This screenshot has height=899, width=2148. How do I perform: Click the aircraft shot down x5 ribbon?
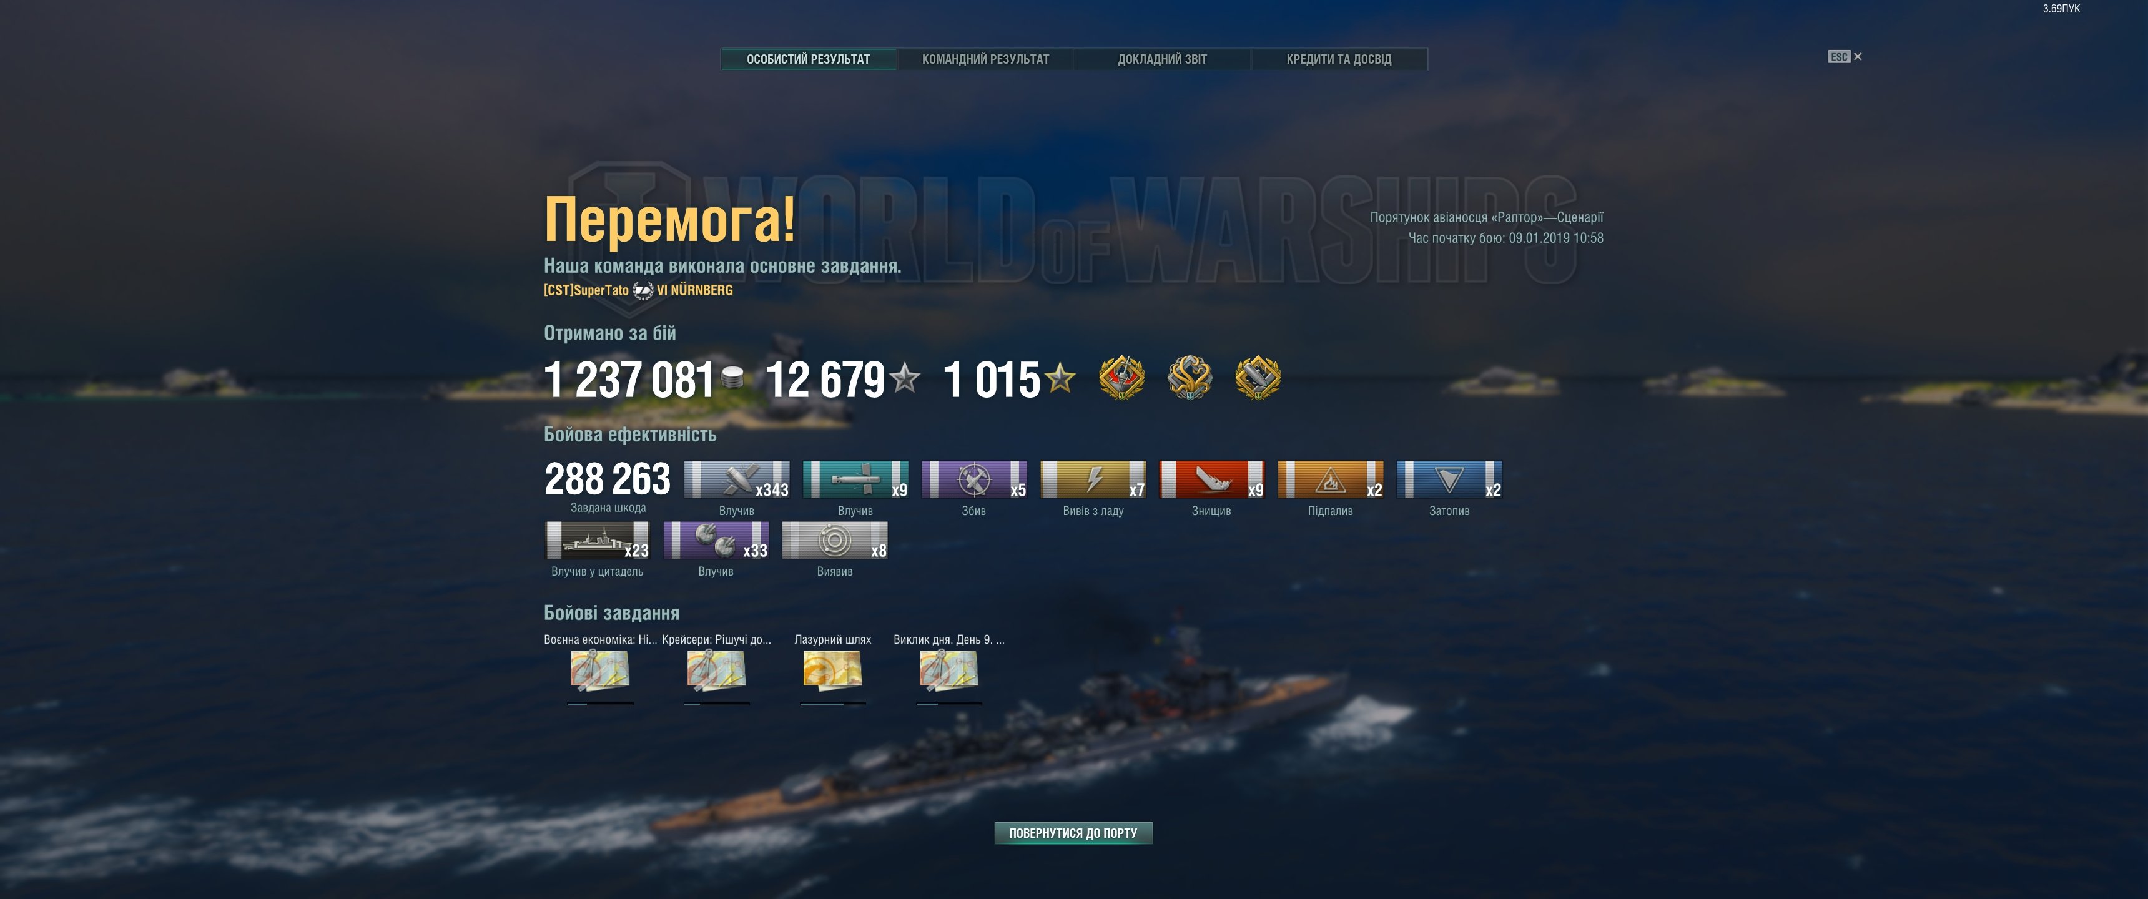(974, 479)
